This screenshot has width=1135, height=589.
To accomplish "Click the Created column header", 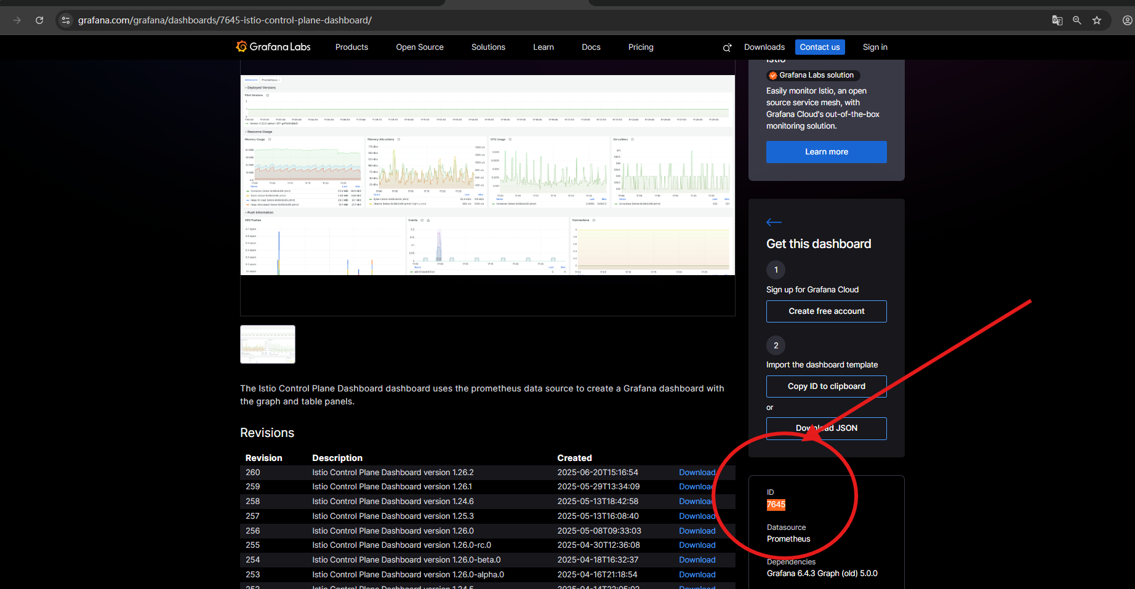I will point(574,458).
